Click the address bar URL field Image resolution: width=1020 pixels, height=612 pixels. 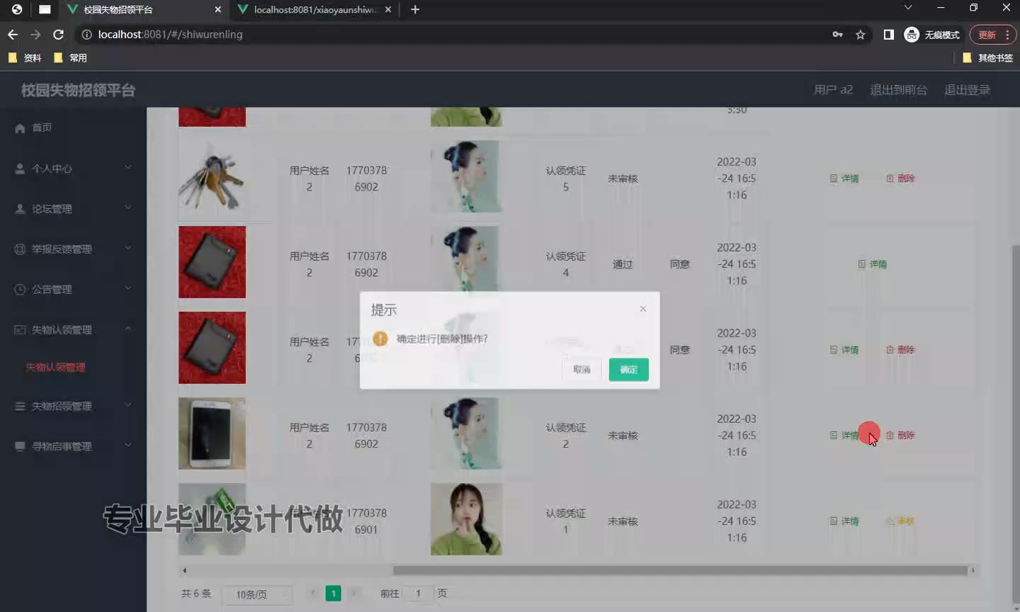[x=453, y=34]
